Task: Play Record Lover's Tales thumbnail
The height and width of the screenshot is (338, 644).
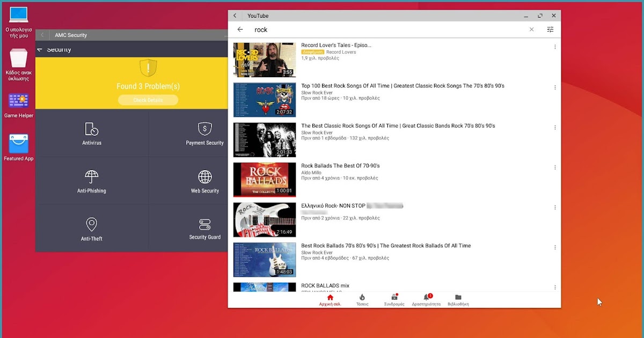Action: pyautogui.click(x=265, y=60)
